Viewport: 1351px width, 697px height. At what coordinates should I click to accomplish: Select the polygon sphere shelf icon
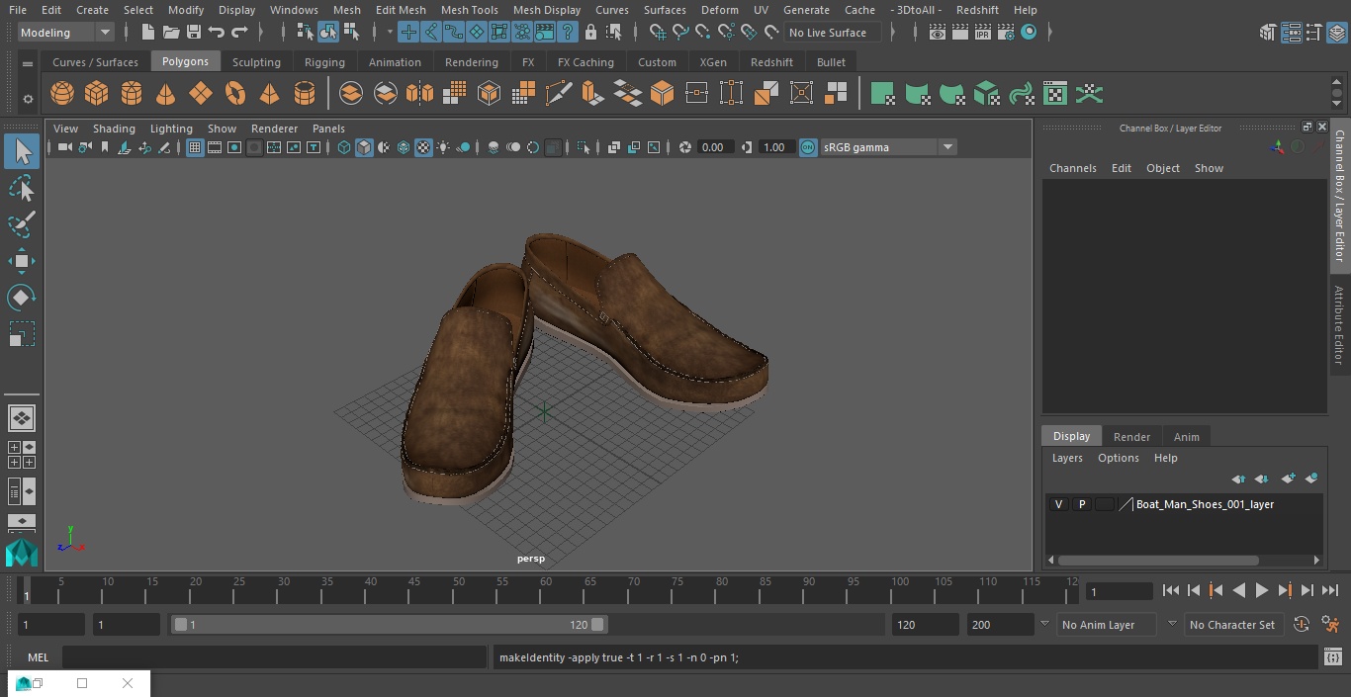click(62, 94)
